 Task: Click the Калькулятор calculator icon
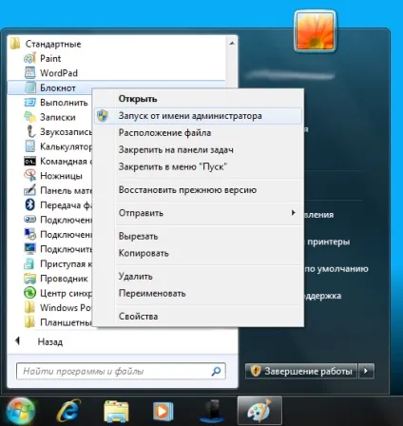pyautogui.click(x=30, y=146)
